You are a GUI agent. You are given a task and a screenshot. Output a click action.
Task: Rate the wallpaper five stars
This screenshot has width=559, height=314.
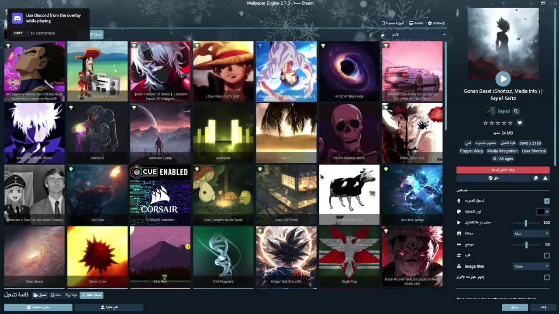coord(510,123)
